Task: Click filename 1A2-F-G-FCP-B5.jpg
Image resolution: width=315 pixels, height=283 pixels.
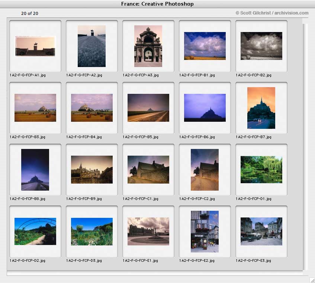Action: tap(141, 137)
